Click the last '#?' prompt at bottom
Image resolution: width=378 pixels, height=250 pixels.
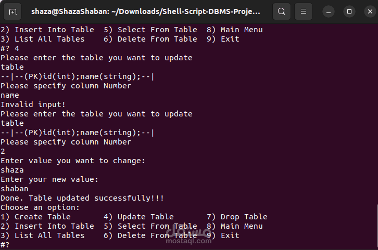[5, 245]
